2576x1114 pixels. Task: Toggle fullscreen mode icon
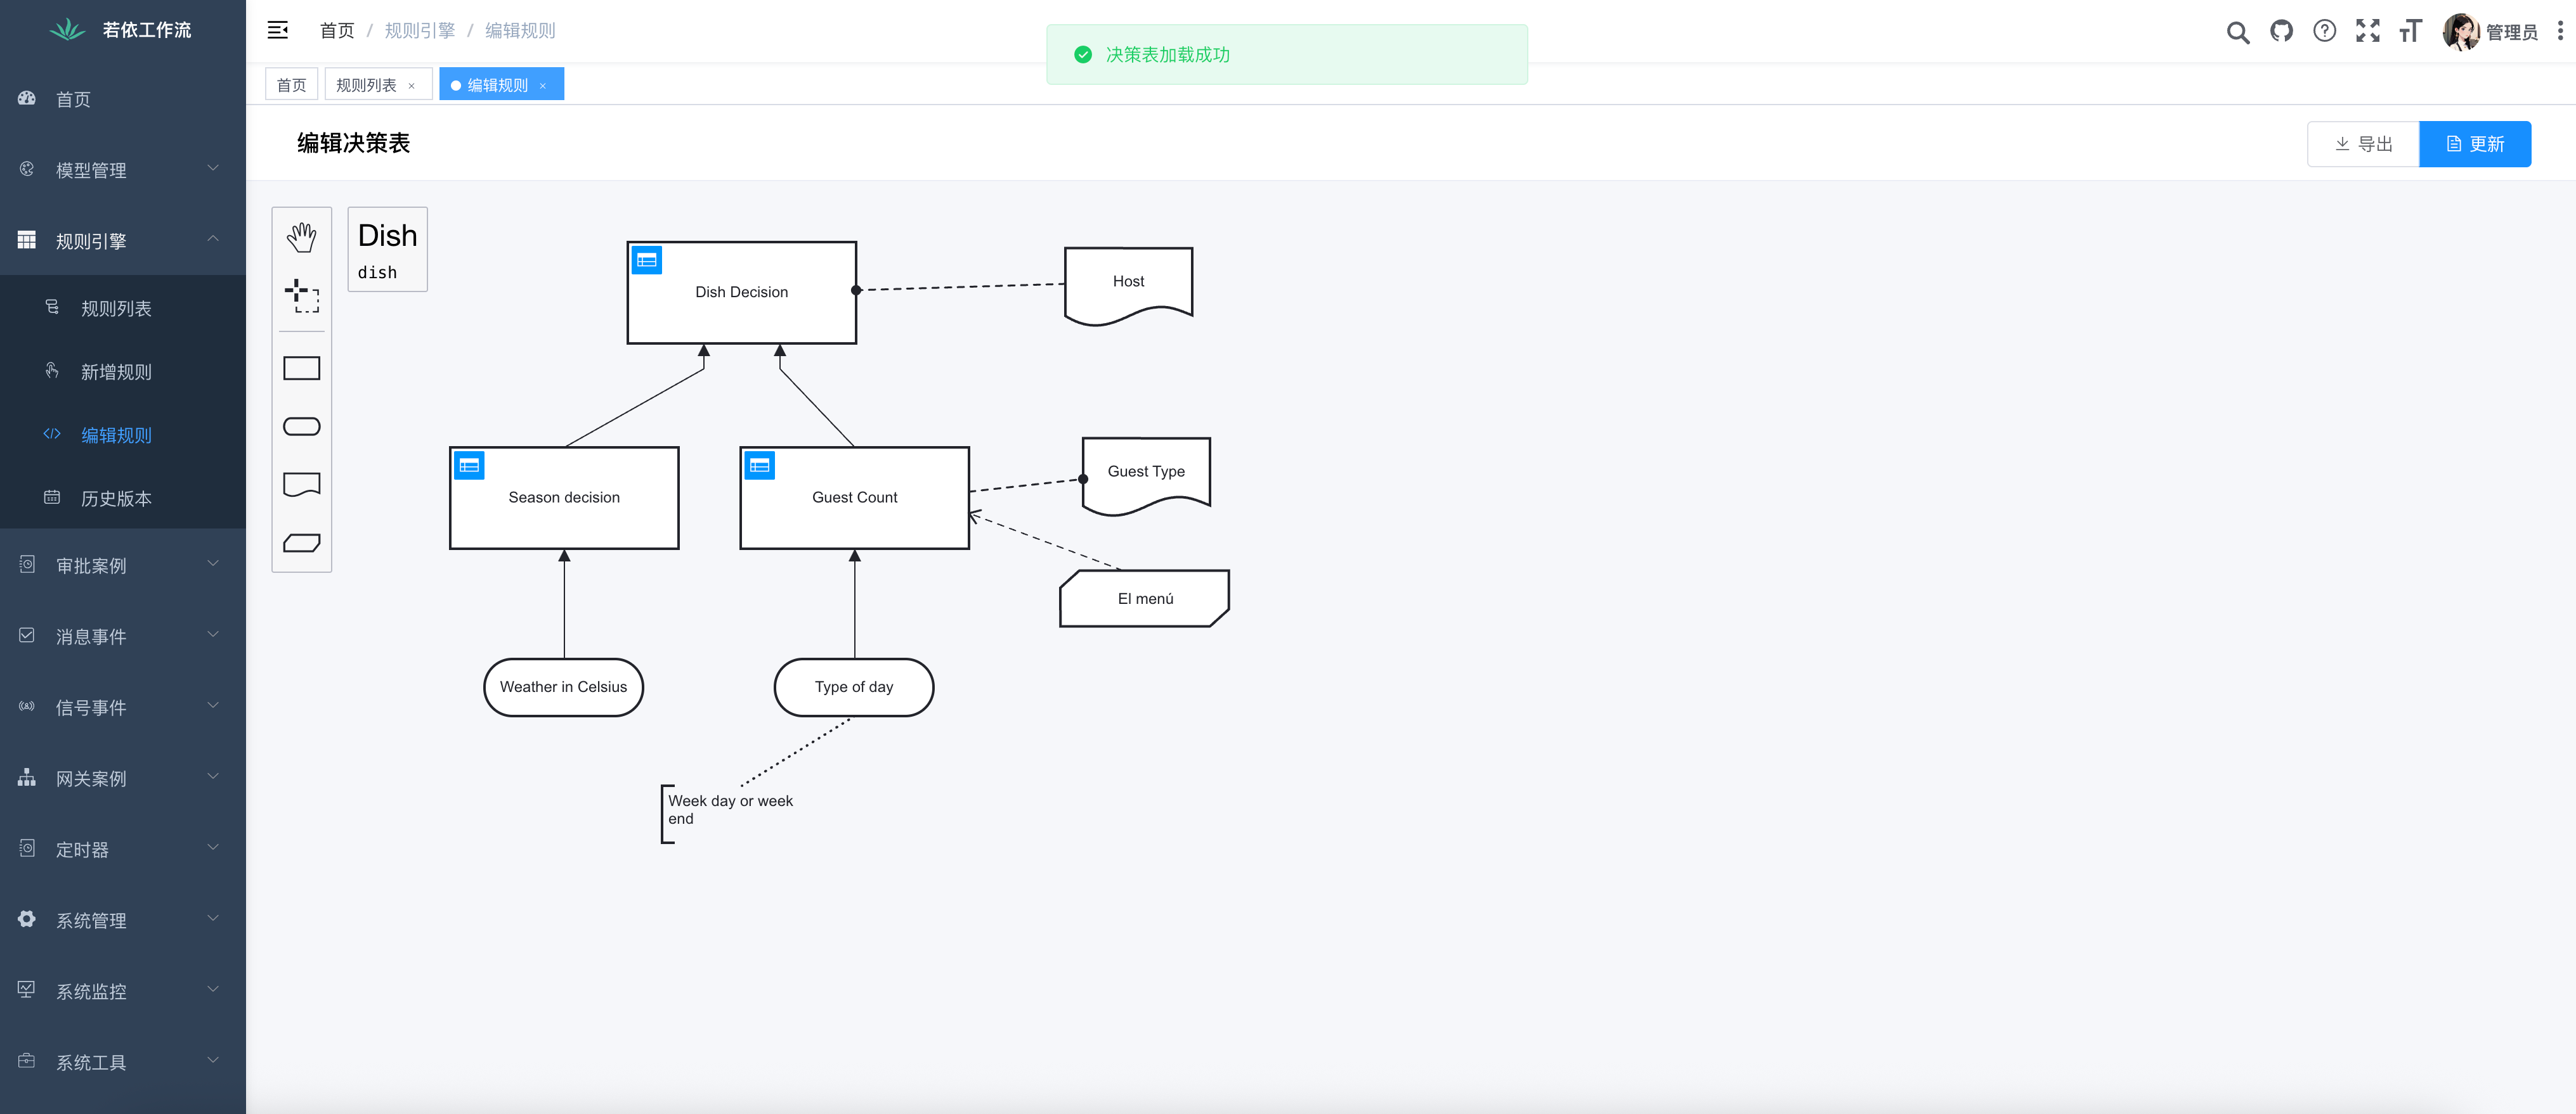pyautogui.click(x=2367, y=31)
